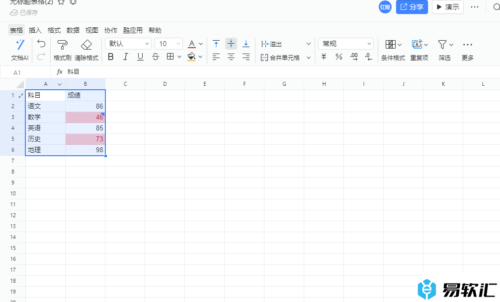The width and height of the screenshot is (500, 302).
Task: Toggle strikethrough formatting
Action: [x=155, y=57]
